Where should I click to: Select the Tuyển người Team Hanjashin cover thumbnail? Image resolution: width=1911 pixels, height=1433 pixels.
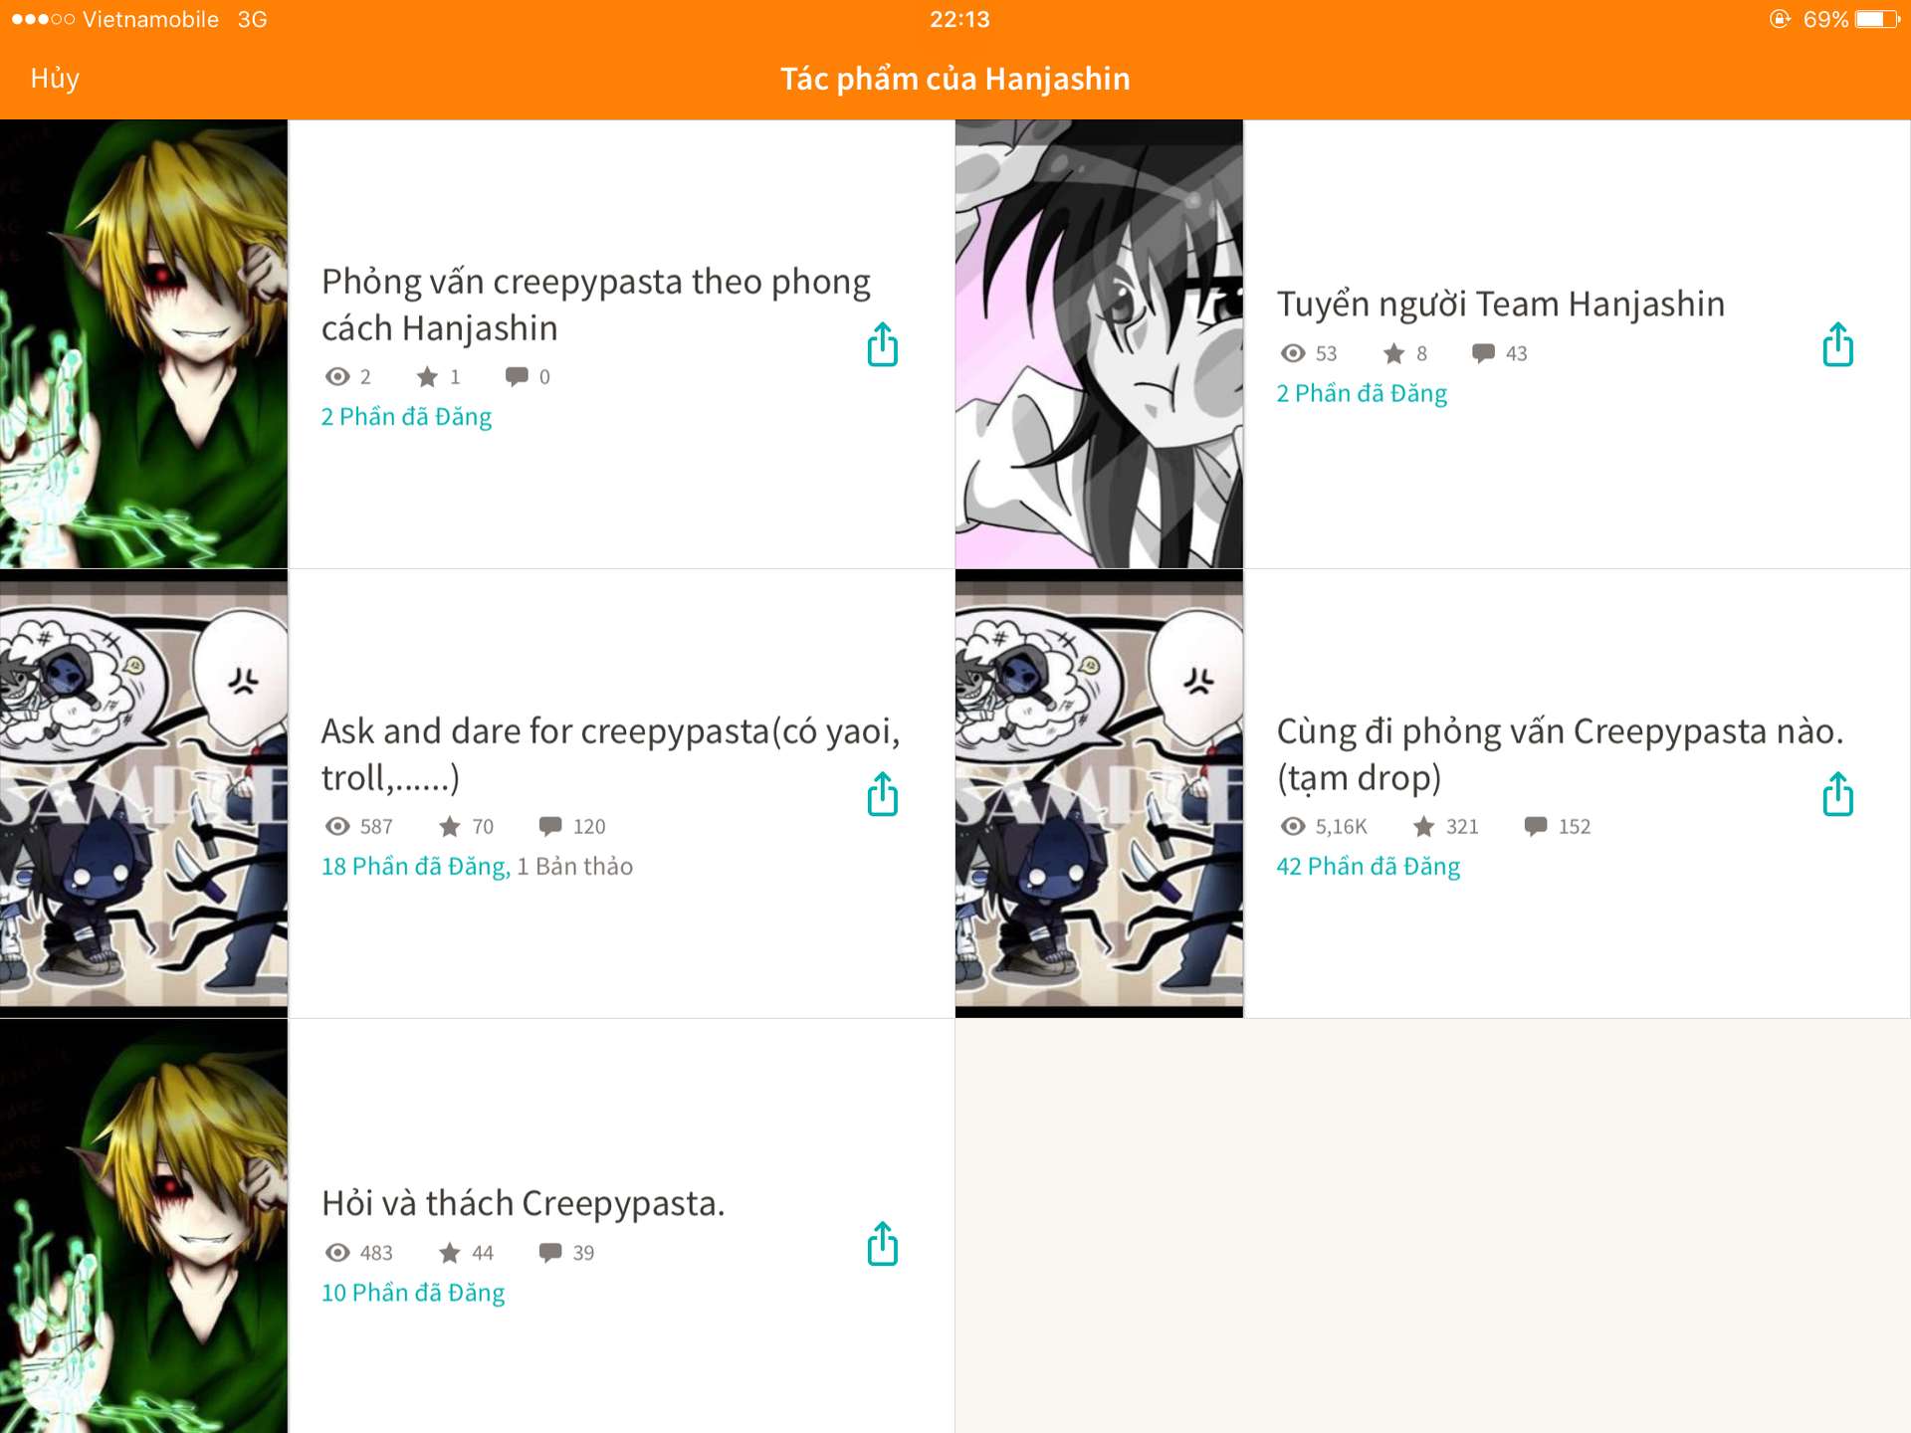(1099, 344)
